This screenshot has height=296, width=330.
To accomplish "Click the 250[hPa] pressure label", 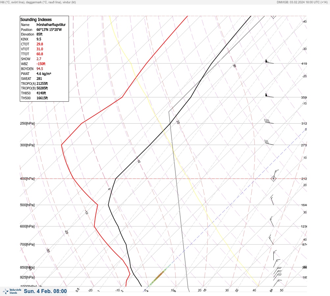I will (27, 123).
